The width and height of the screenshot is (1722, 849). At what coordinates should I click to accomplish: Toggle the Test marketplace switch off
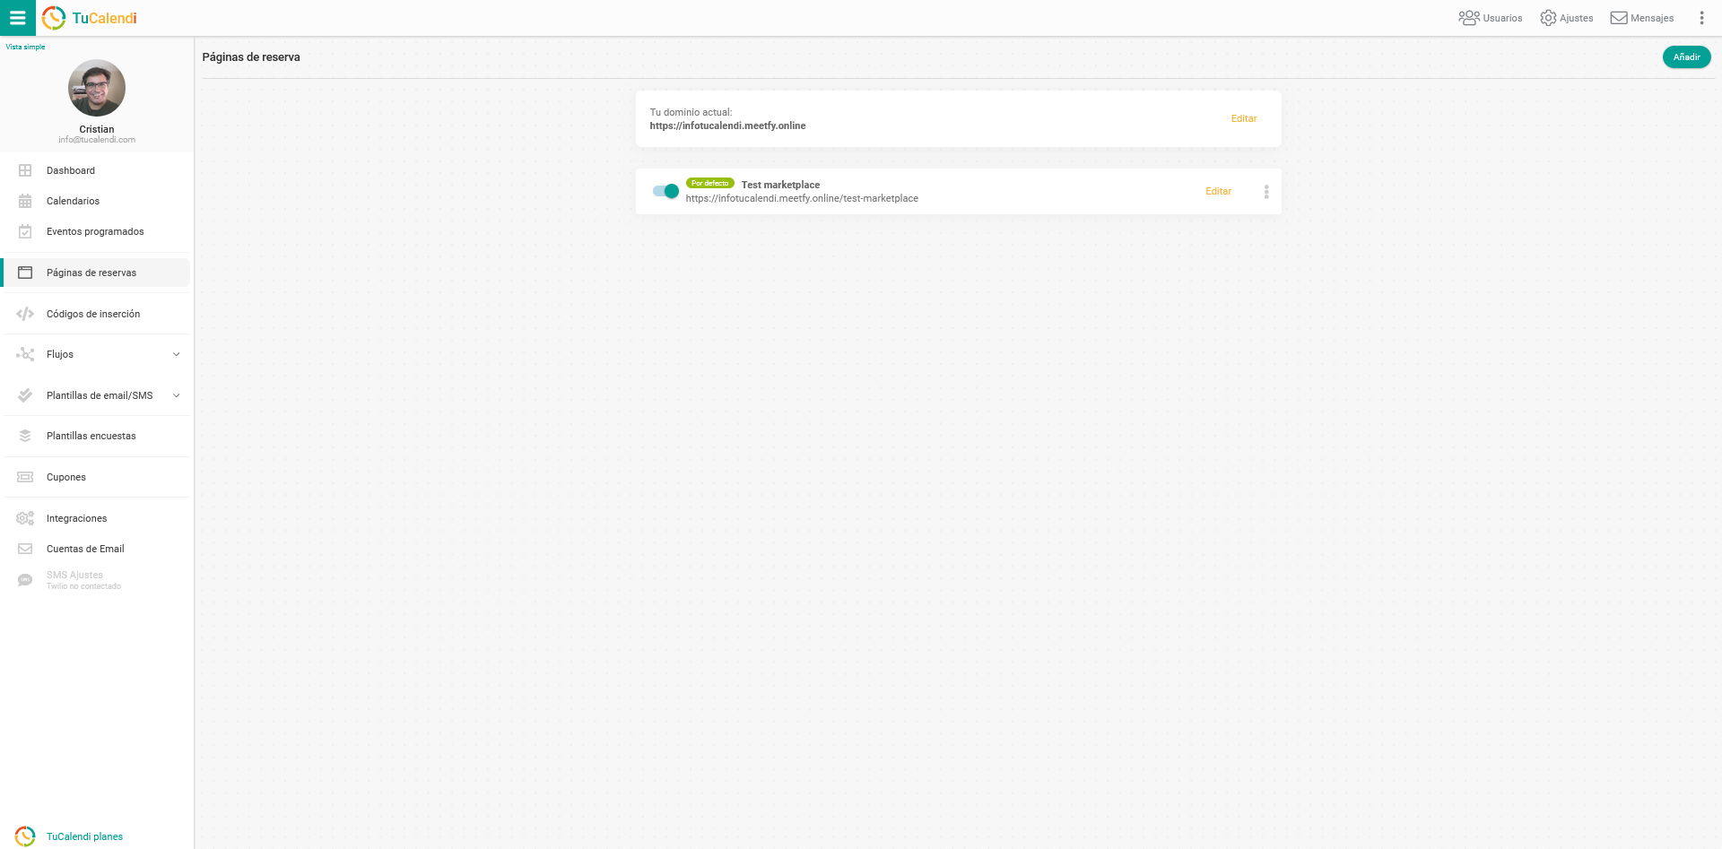(665, 191)
